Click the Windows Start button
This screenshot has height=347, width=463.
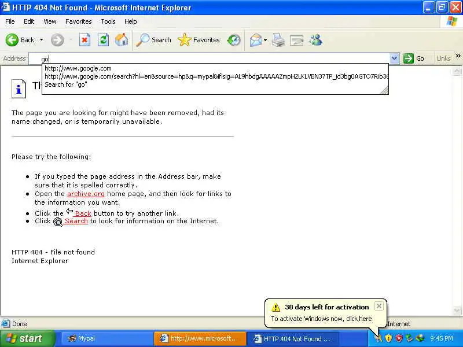(x=27, y=338)
